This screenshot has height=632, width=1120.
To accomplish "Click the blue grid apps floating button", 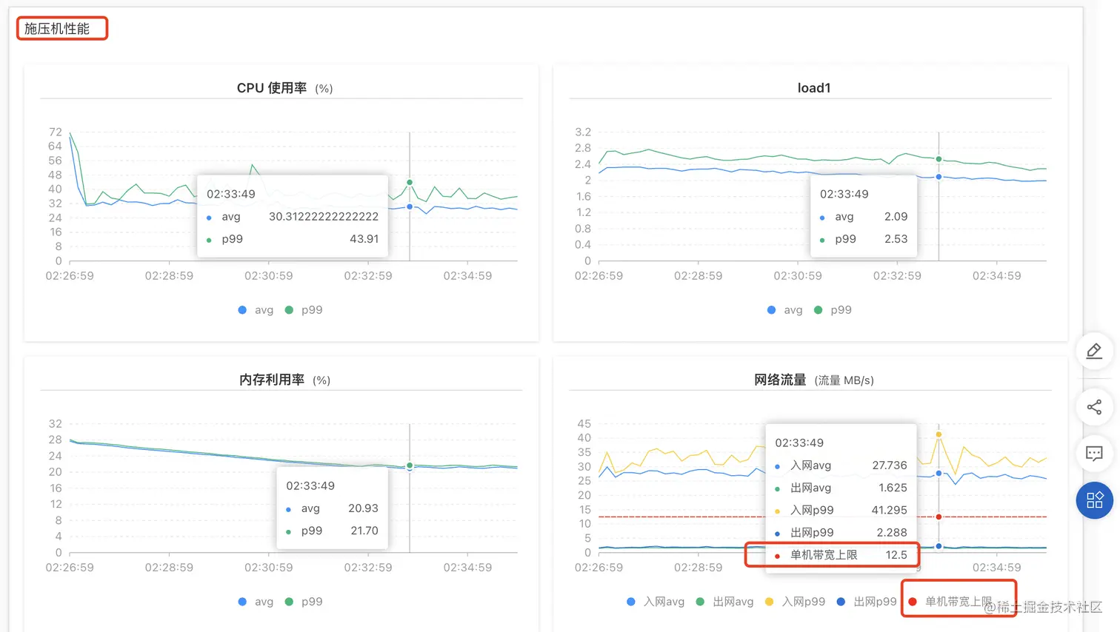I will tap(1094, 500).
